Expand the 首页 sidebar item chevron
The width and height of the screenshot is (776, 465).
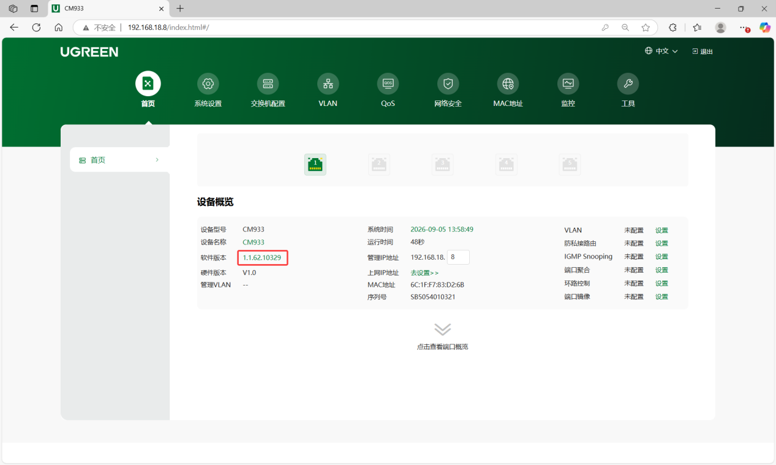click(x=157, y=160)
